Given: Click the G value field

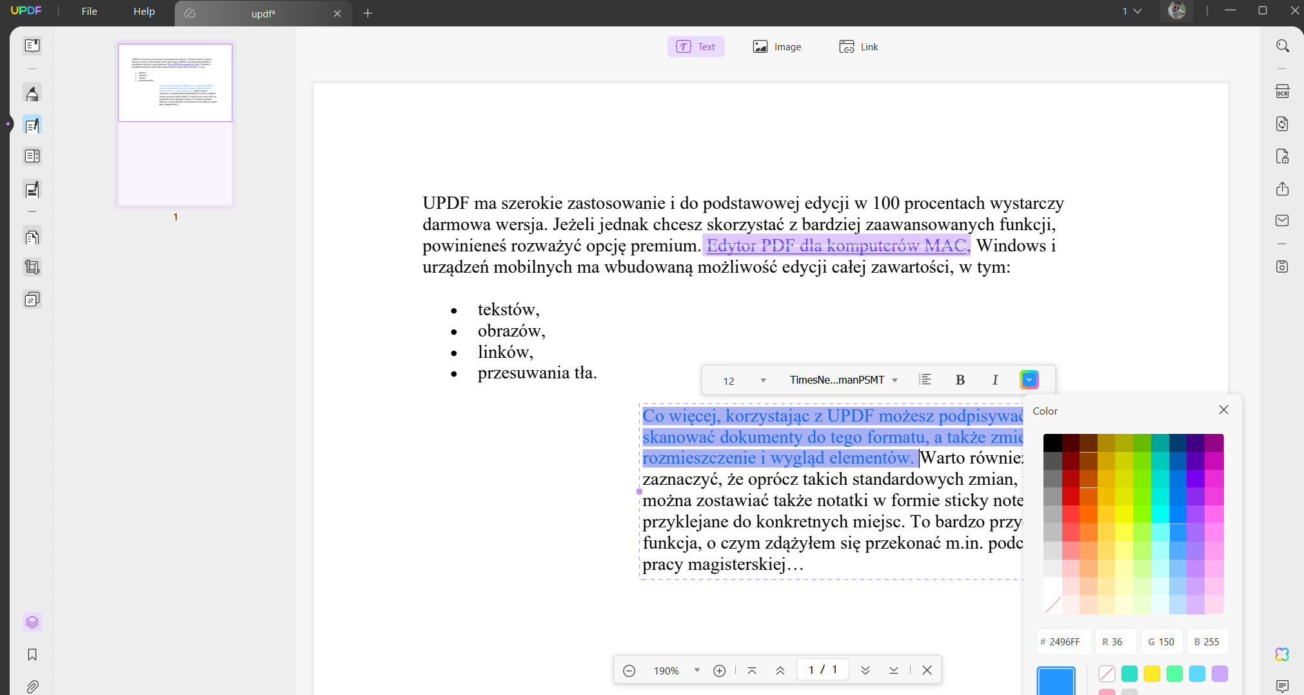Looking at the screenshot, I should click(x=1162, y=641).
